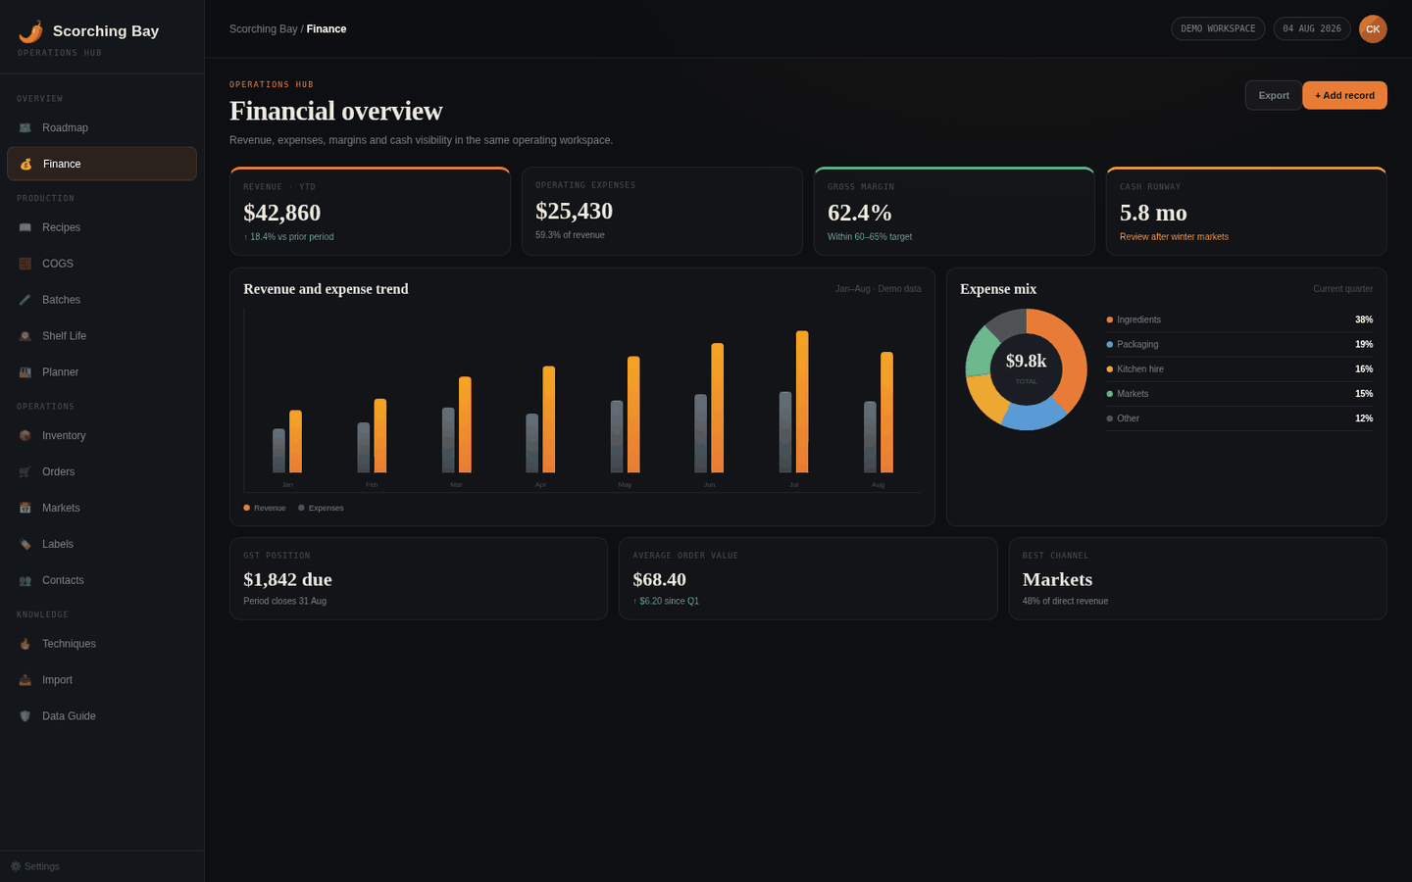Go to Recipes section

[x=102, y=227]
